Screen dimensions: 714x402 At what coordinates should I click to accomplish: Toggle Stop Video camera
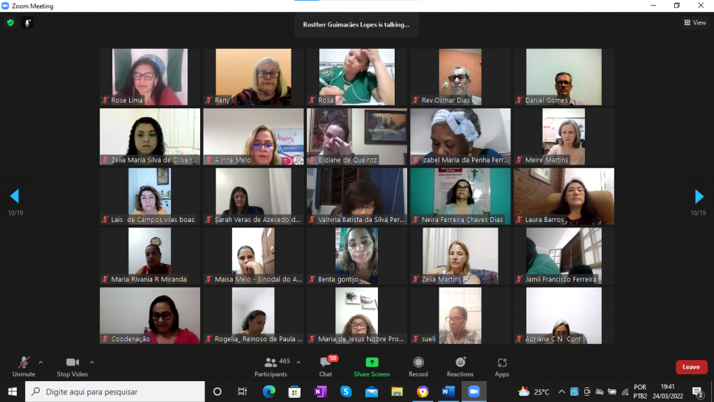point(72,366)
